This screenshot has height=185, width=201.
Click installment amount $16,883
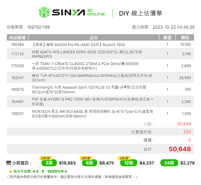click(67, 163)
